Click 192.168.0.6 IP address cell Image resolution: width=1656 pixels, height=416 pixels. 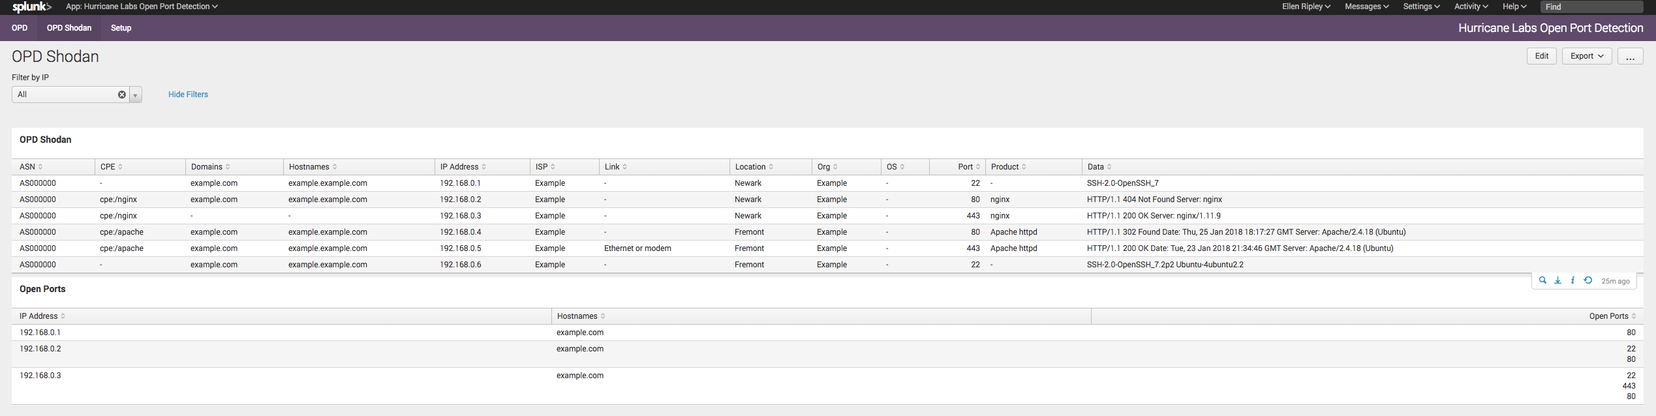tap(460, 265)
